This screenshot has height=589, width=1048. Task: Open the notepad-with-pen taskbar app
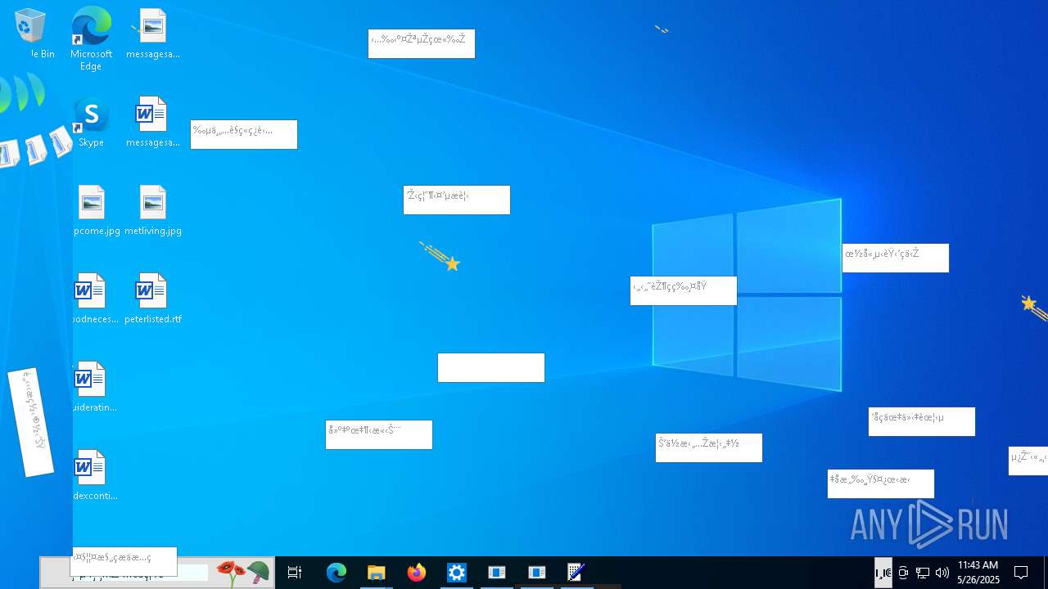[x=576, y=573]
